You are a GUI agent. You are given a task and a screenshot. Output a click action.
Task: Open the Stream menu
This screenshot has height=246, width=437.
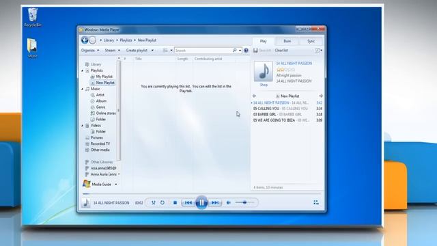(x=112, y=51)
